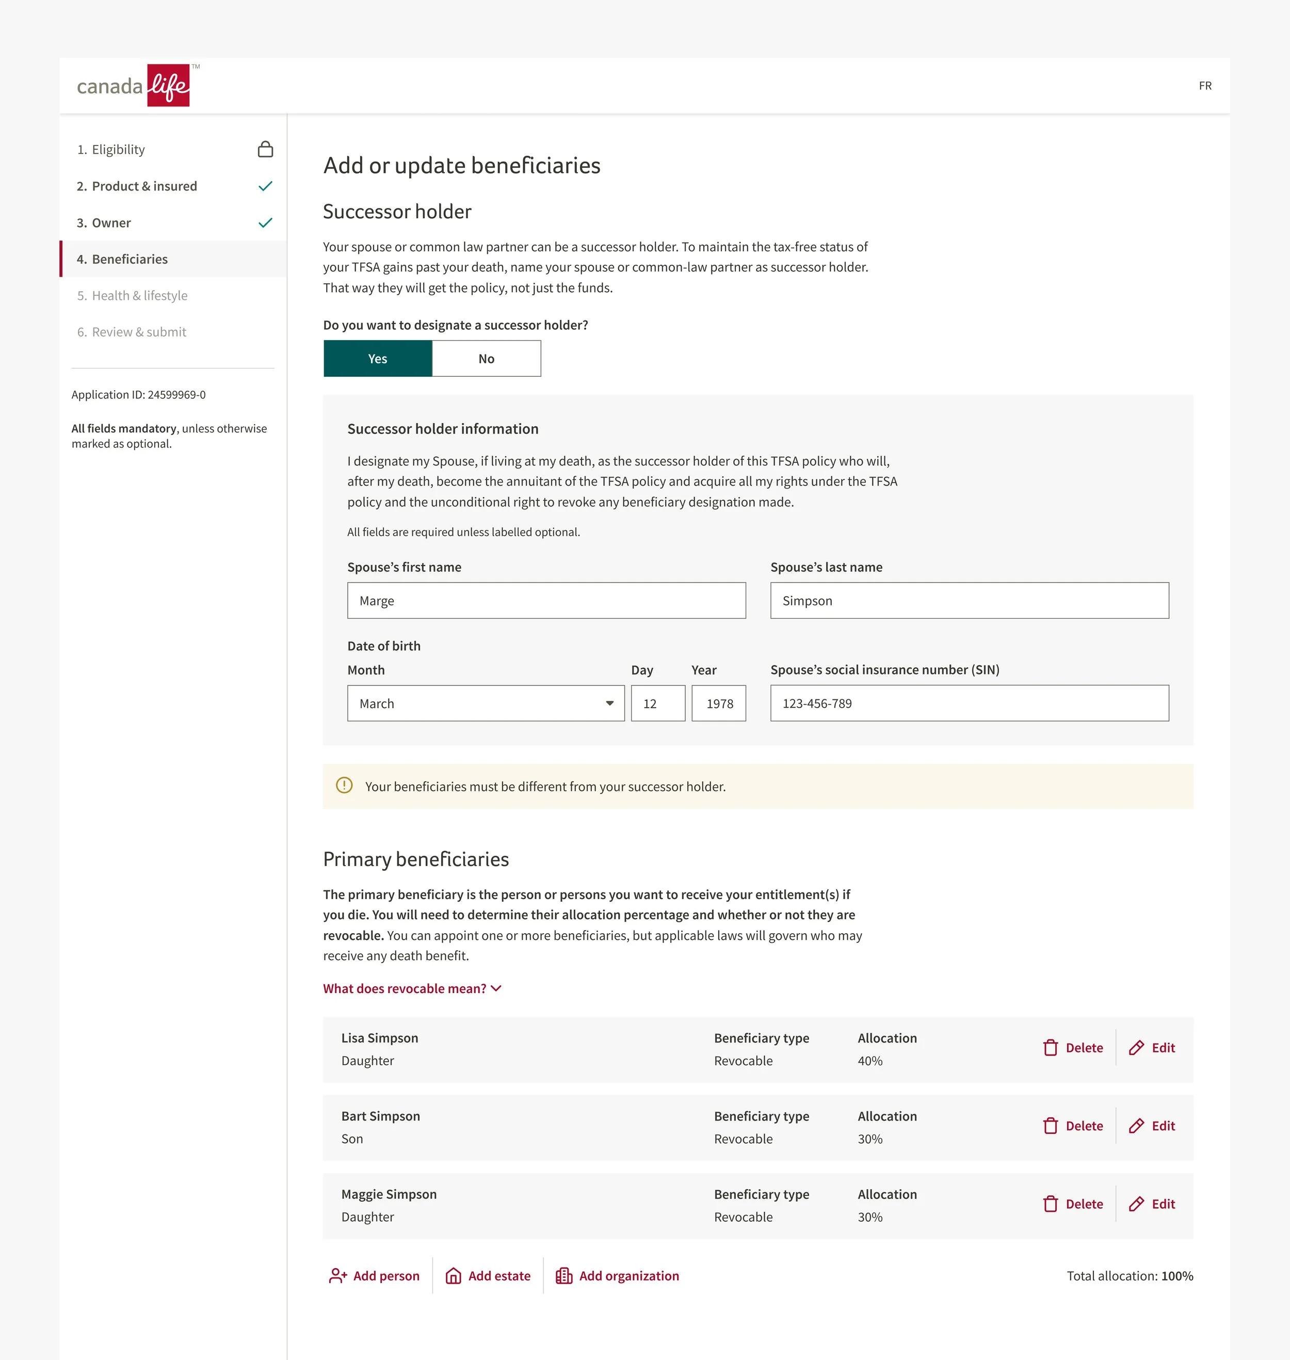Click Spouse's first name field
This screenshot has height=1360, width=1290.
point(546,601)
